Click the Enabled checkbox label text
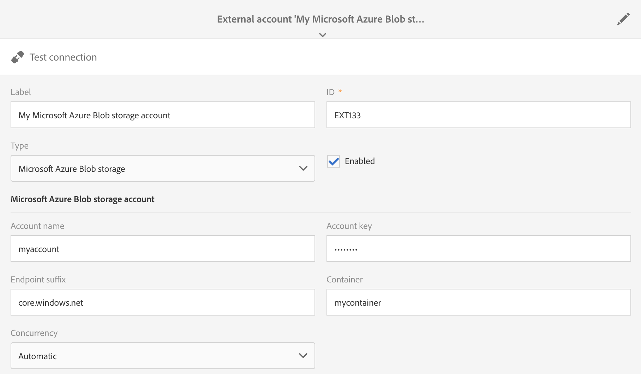 tap(360, 161)
